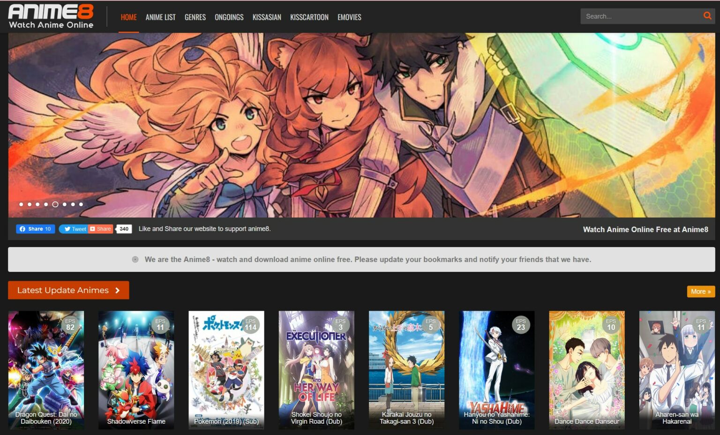Click 'Like and Share our website' text
The width and height of the screenshot is (720, 435).
(204, 229)
